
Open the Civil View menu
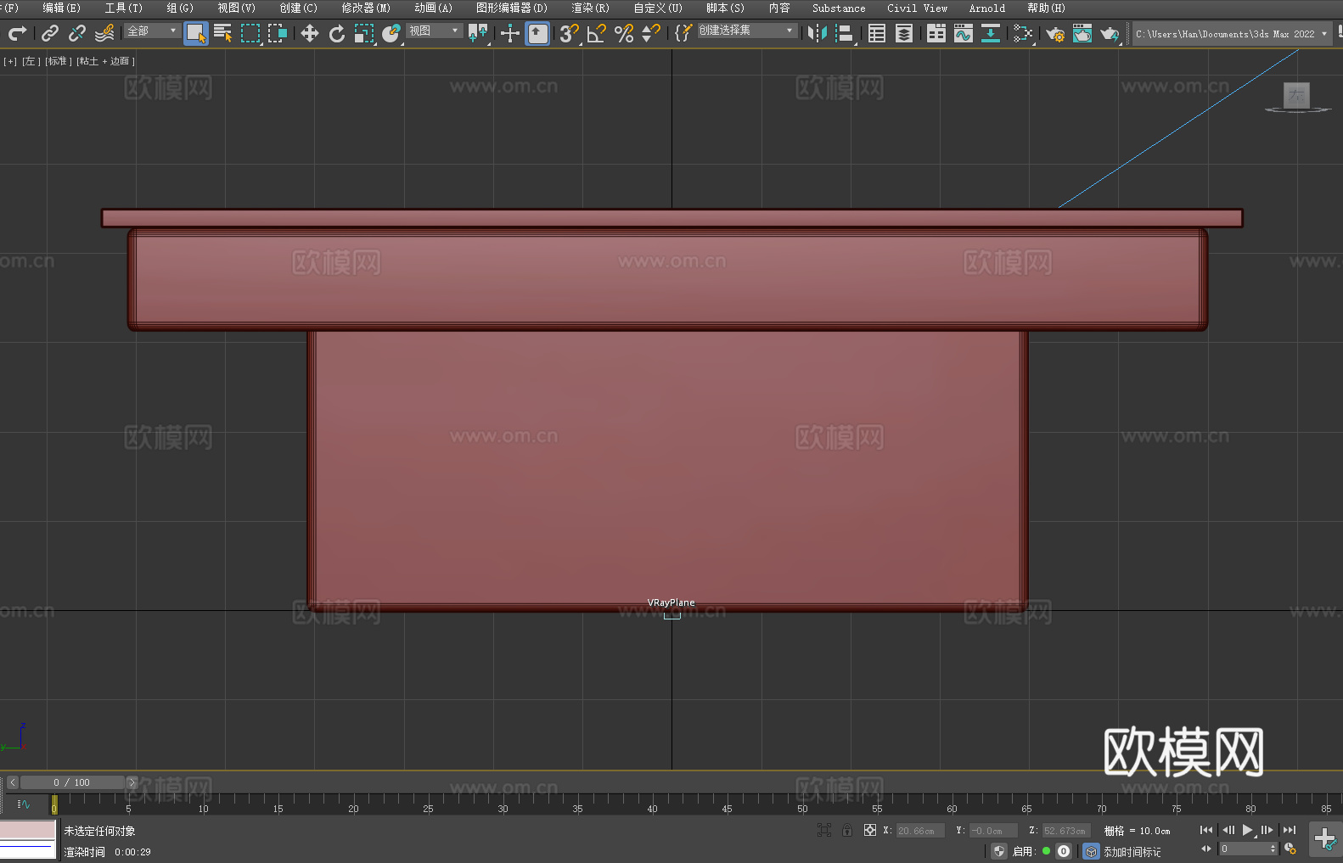[x=918, y=8]
